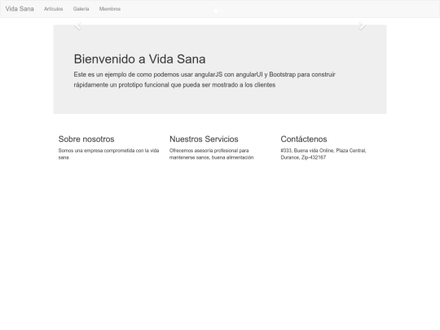Image resolution: width=440 pixels, height=330 pixels.
Task: Click the 'Ofrecemos asesoría profesional' text
Action: pyautogui.click(x=212, y=154)
